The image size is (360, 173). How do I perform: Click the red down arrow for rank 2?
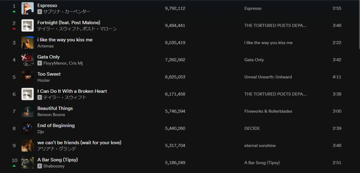14,29
